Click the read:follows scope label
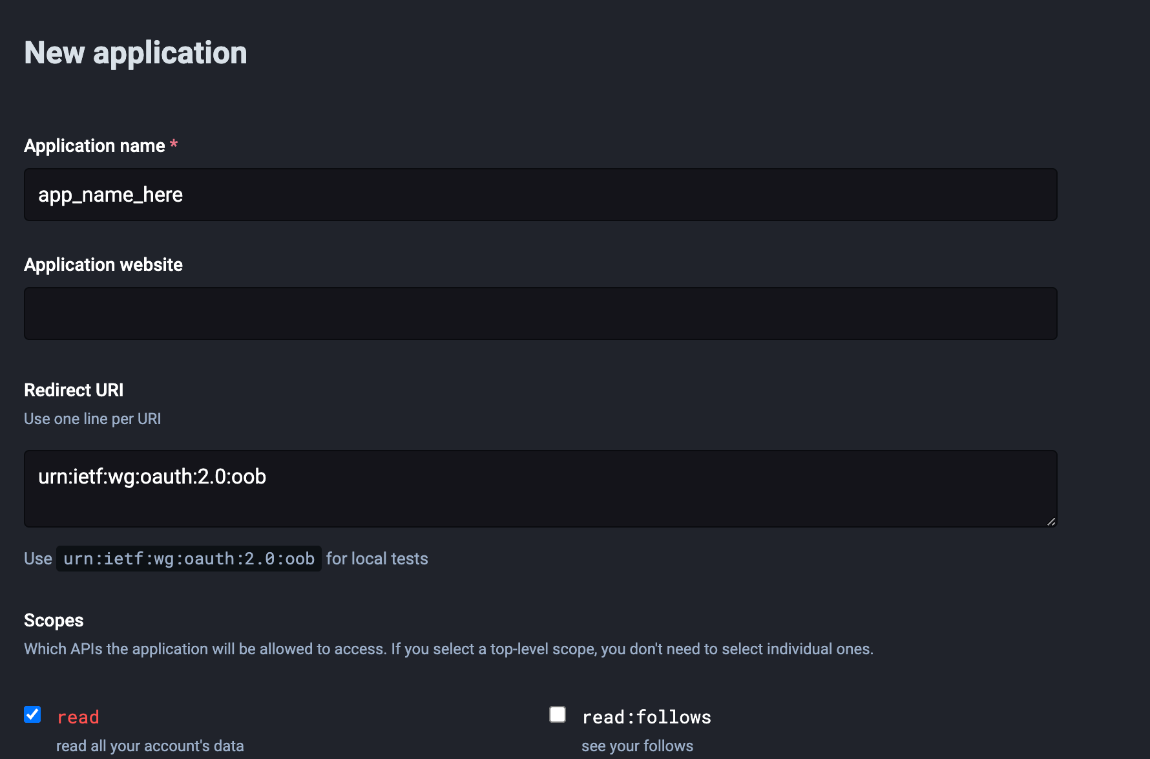The image size is (1150, 759). (x=646, y=717)
